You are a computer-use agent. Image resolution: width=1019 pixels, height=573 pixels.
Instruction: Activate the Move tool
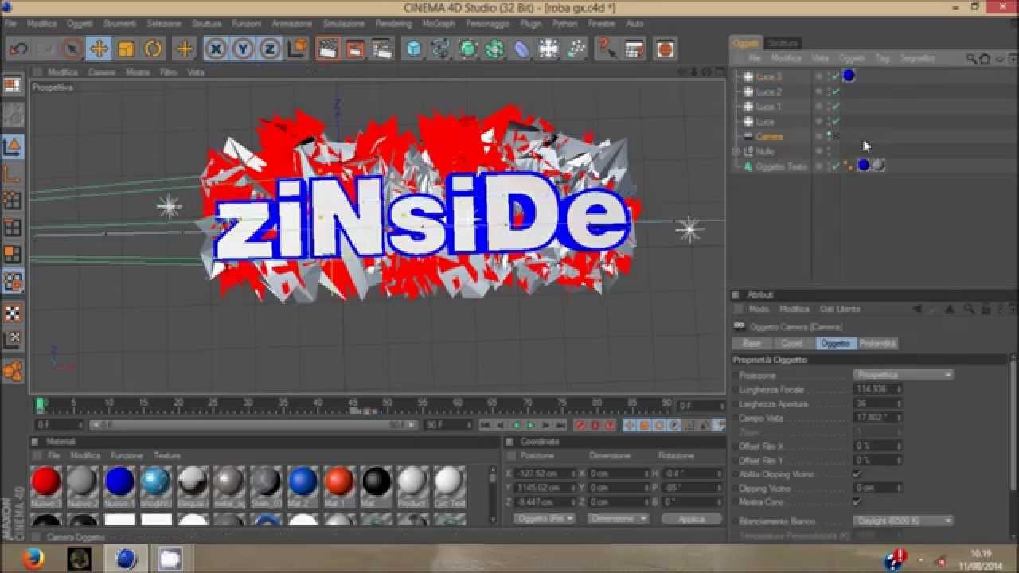pos(99,49)
